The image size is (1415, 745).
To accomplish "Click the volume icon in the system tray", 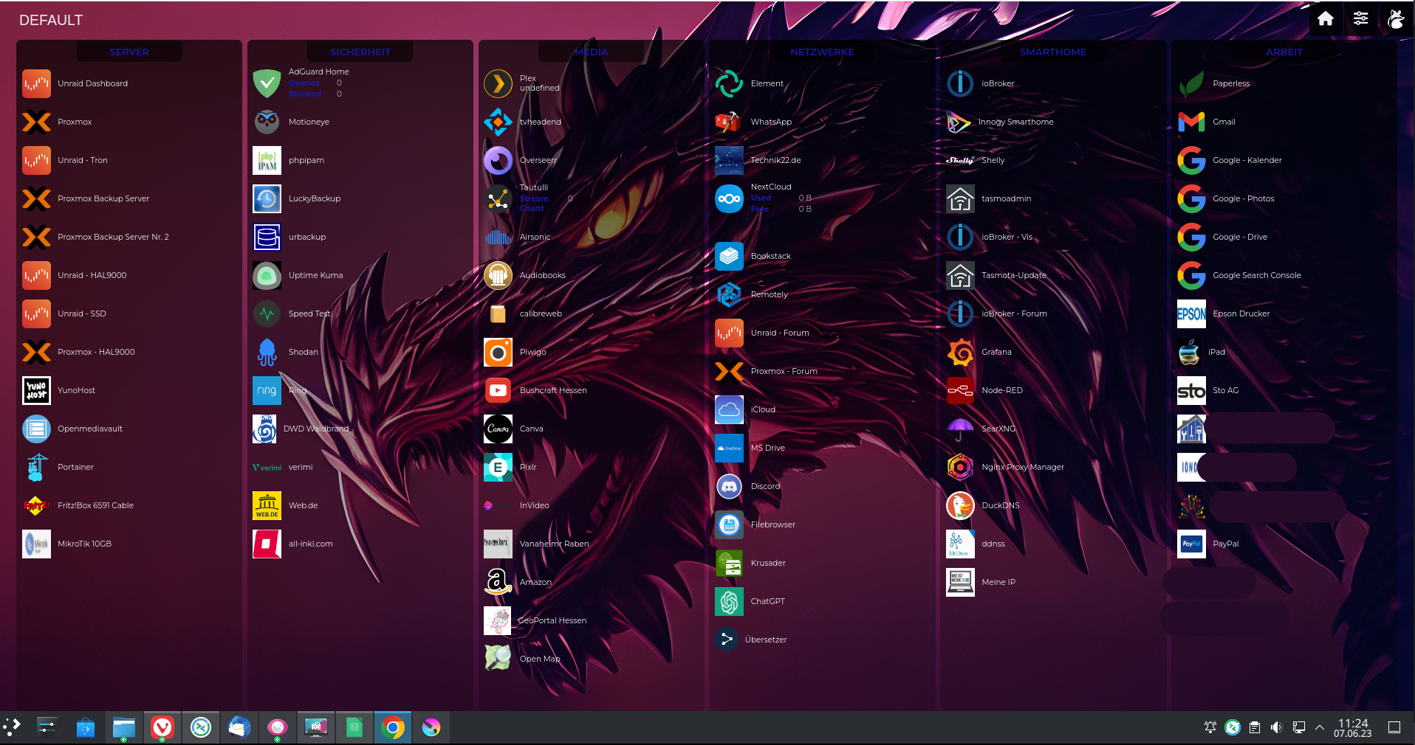I will pyautogui.click(x=1276, y=728).
